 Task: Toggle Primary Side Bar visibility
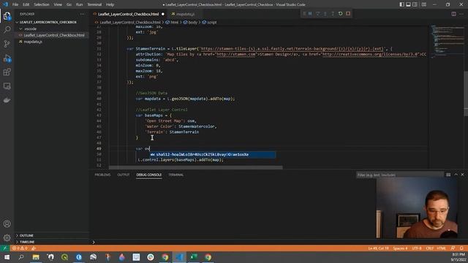[x=401, y=4]
